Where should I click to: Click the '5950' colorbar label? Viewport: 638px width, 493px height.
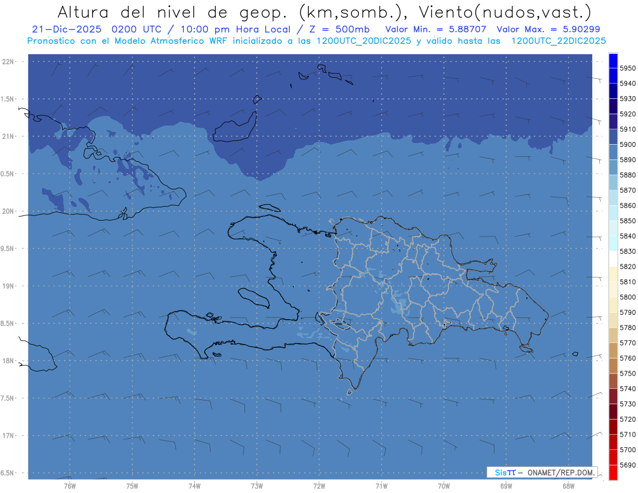click(628, 68)
